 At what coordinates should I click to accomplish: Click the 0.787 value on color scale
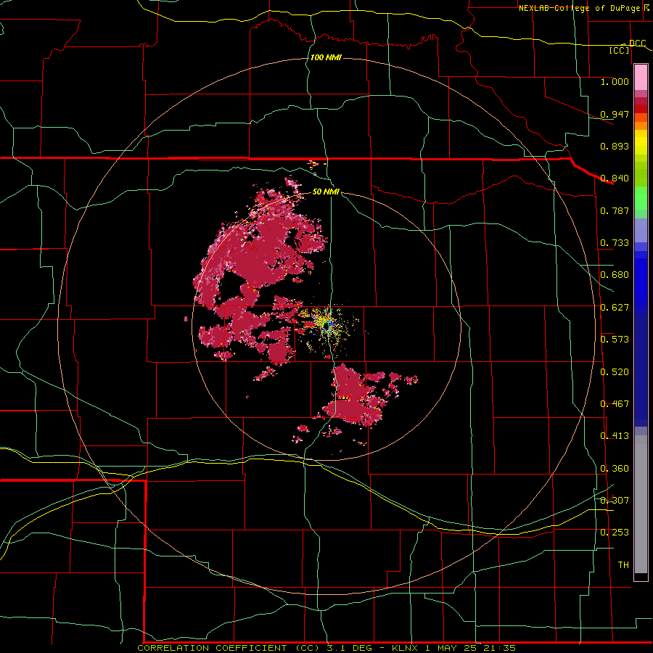tap(615, 210)
